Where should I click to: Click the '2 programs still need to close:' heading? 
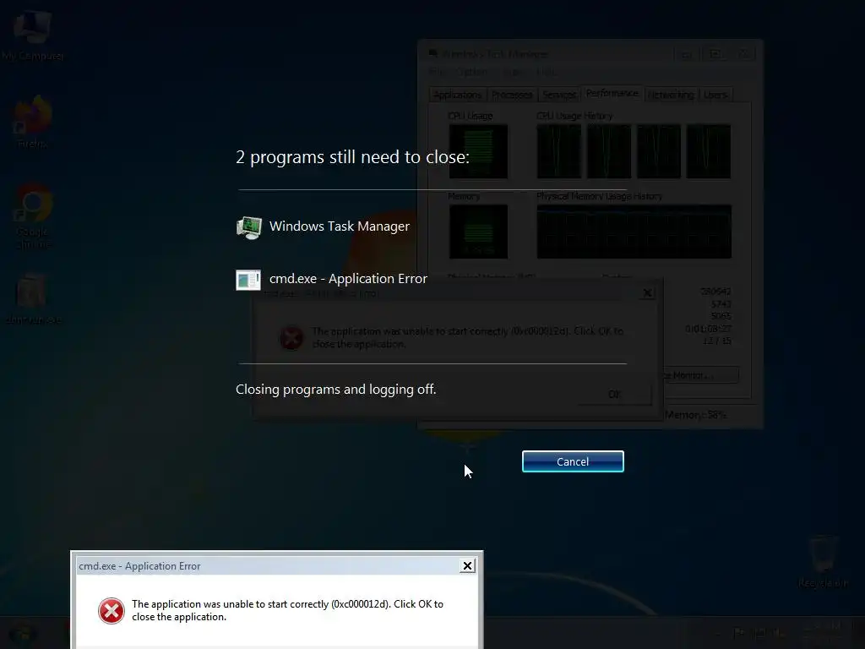(x=352, y=157)
